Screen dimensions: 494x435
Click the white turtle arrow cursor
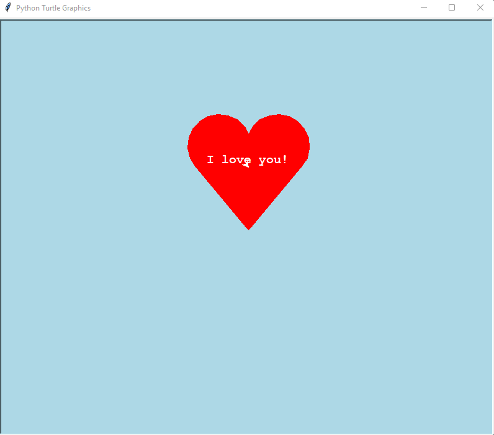[246, 164]
